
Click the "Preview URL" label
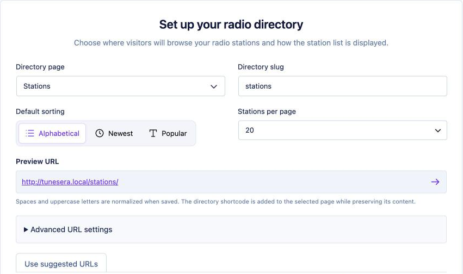point(37,161)
